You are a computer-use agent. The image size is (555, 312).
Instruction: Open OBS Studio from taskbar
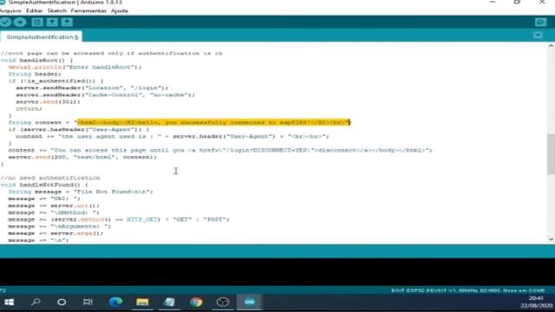tap(223, 302)
